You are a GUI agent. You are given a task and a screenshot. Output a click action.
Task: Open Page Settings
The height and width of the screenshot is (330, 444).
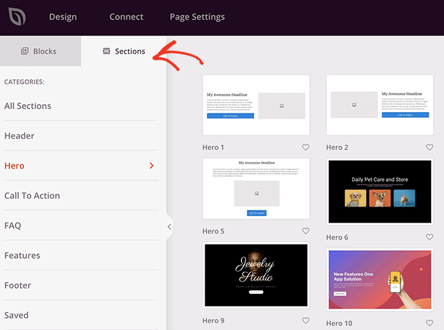[197, 17]
